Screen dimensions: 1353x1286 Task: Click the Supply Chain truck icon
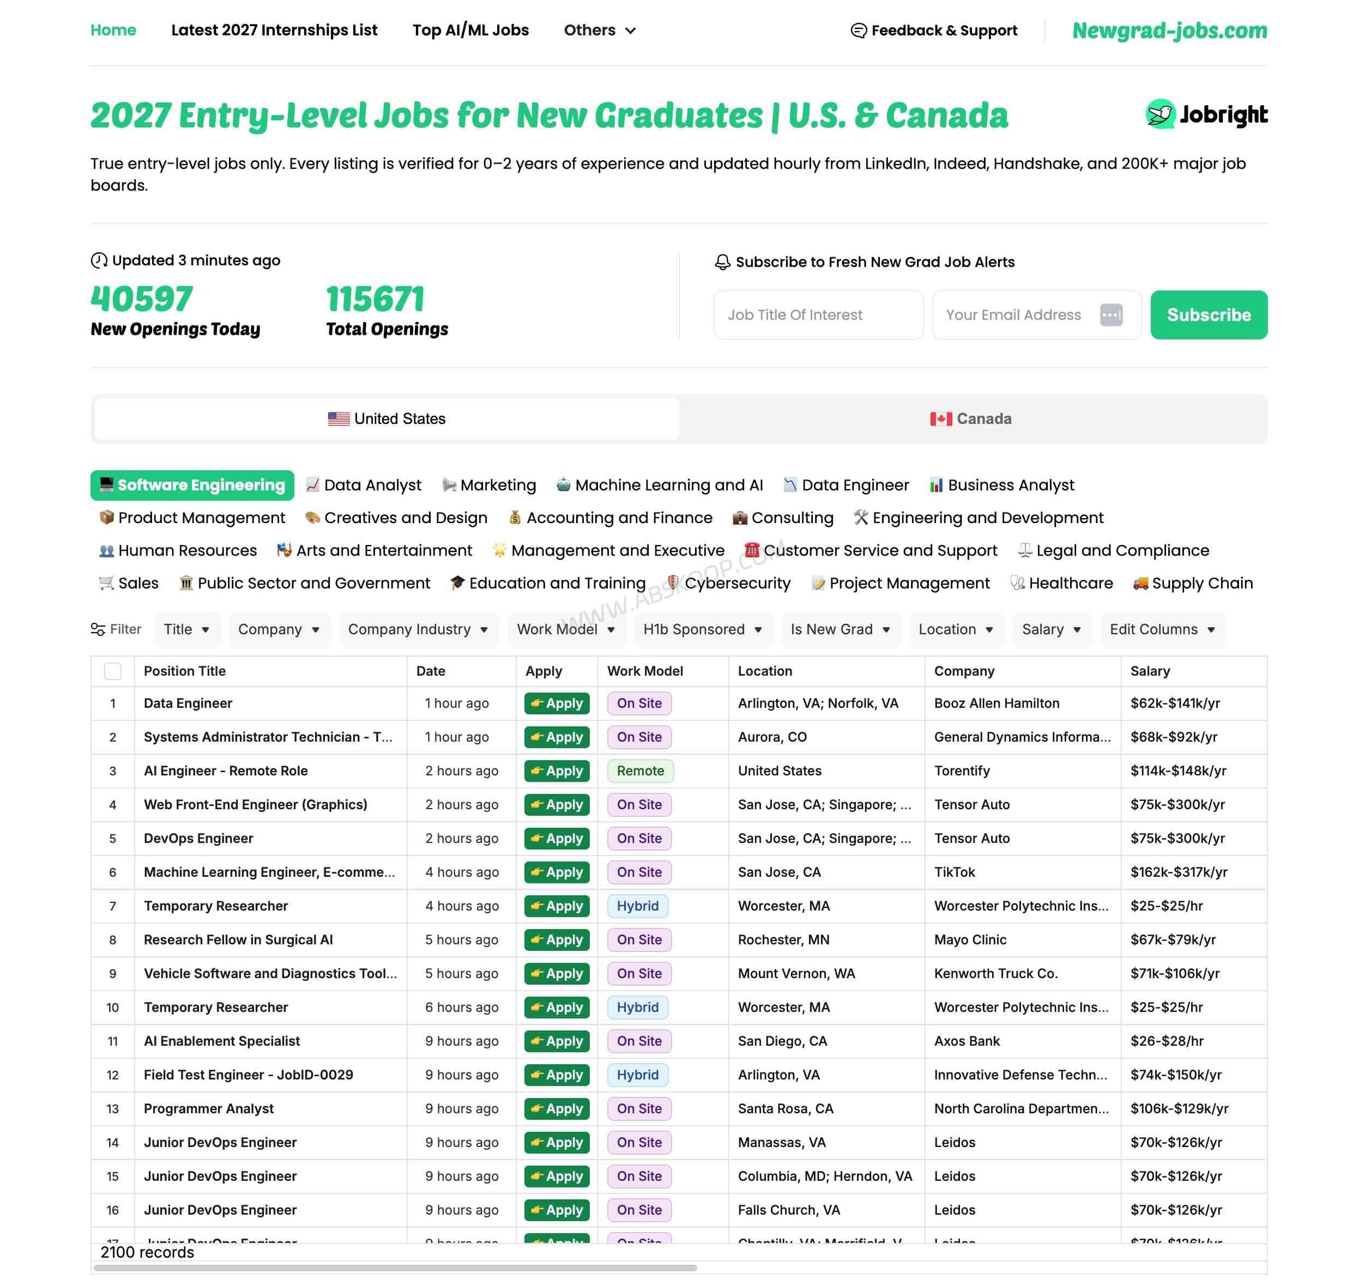(x=1140, y=583)
